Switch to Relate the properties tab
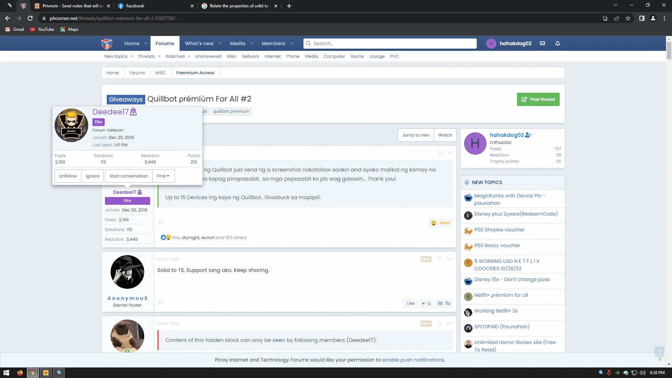Image resolution: width=672 pixels, height=378 pixels. tap(239, 6)
